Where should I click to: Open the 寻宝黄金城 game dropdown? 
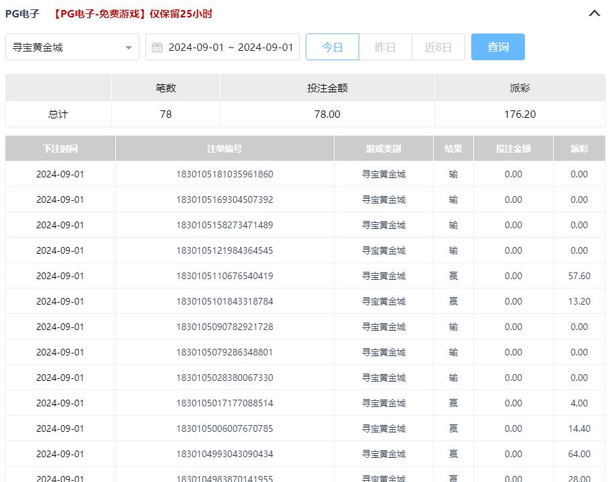pyautogui.click(x=72, y=48)
